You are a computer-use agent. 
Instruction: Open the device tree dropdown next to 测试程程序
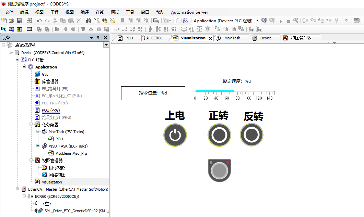coord(106,45)
